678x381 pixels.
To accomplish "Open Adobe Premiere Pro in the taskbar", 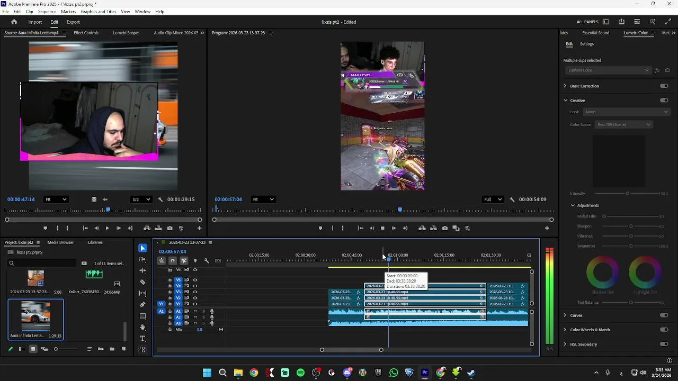I will click(425, 373).
